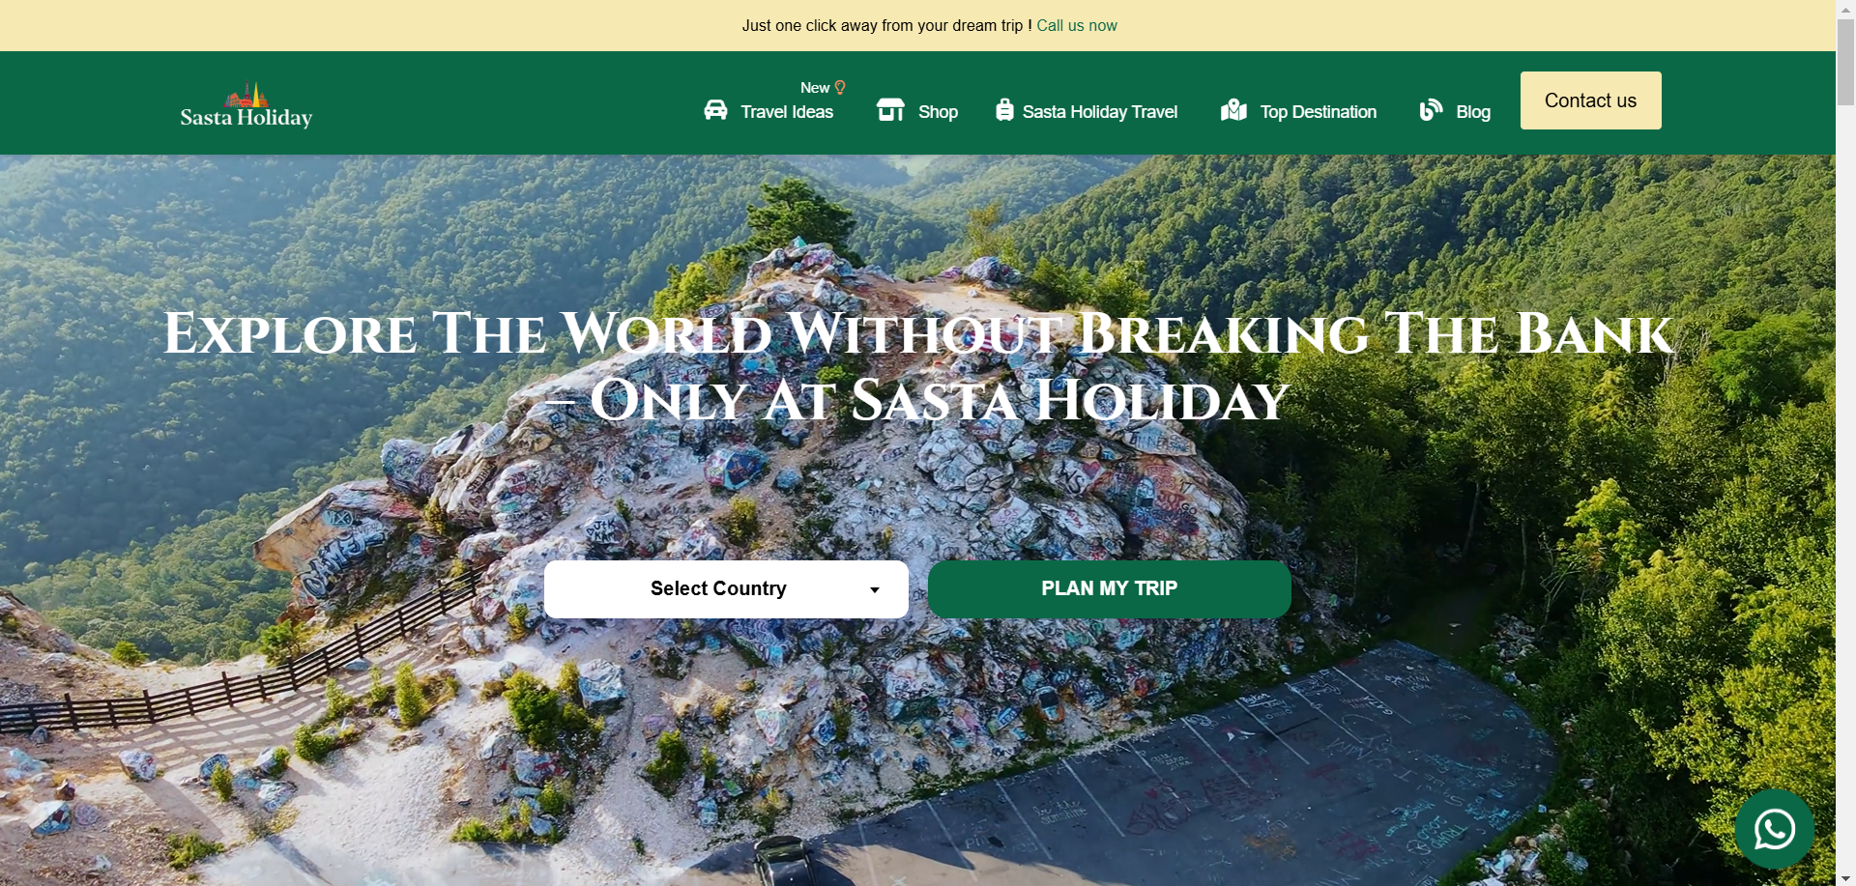Viewport: 1856px width, 886px height.
Task: Click the arrow in the Select Country box
Action: tap(875, 590)
